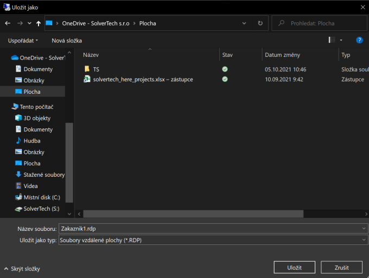Go back with the left arrow
This screenshot has width=369, height=278.
coord(8,23)
